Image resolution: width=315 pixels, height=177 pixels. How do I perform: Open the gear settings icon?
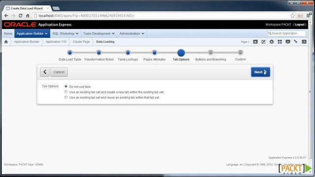click(272, 42)
